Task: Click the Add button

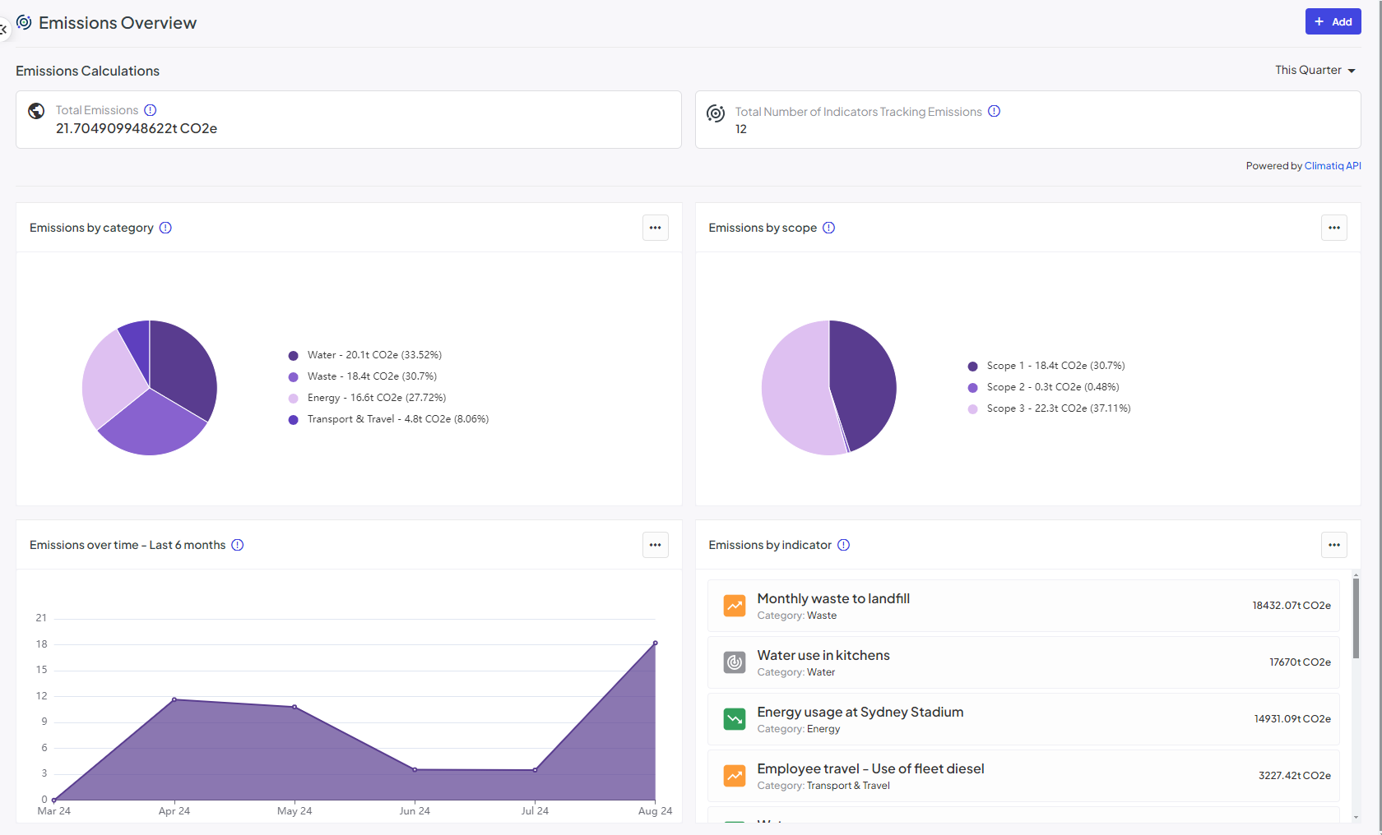Action: tap(1333, 21)
